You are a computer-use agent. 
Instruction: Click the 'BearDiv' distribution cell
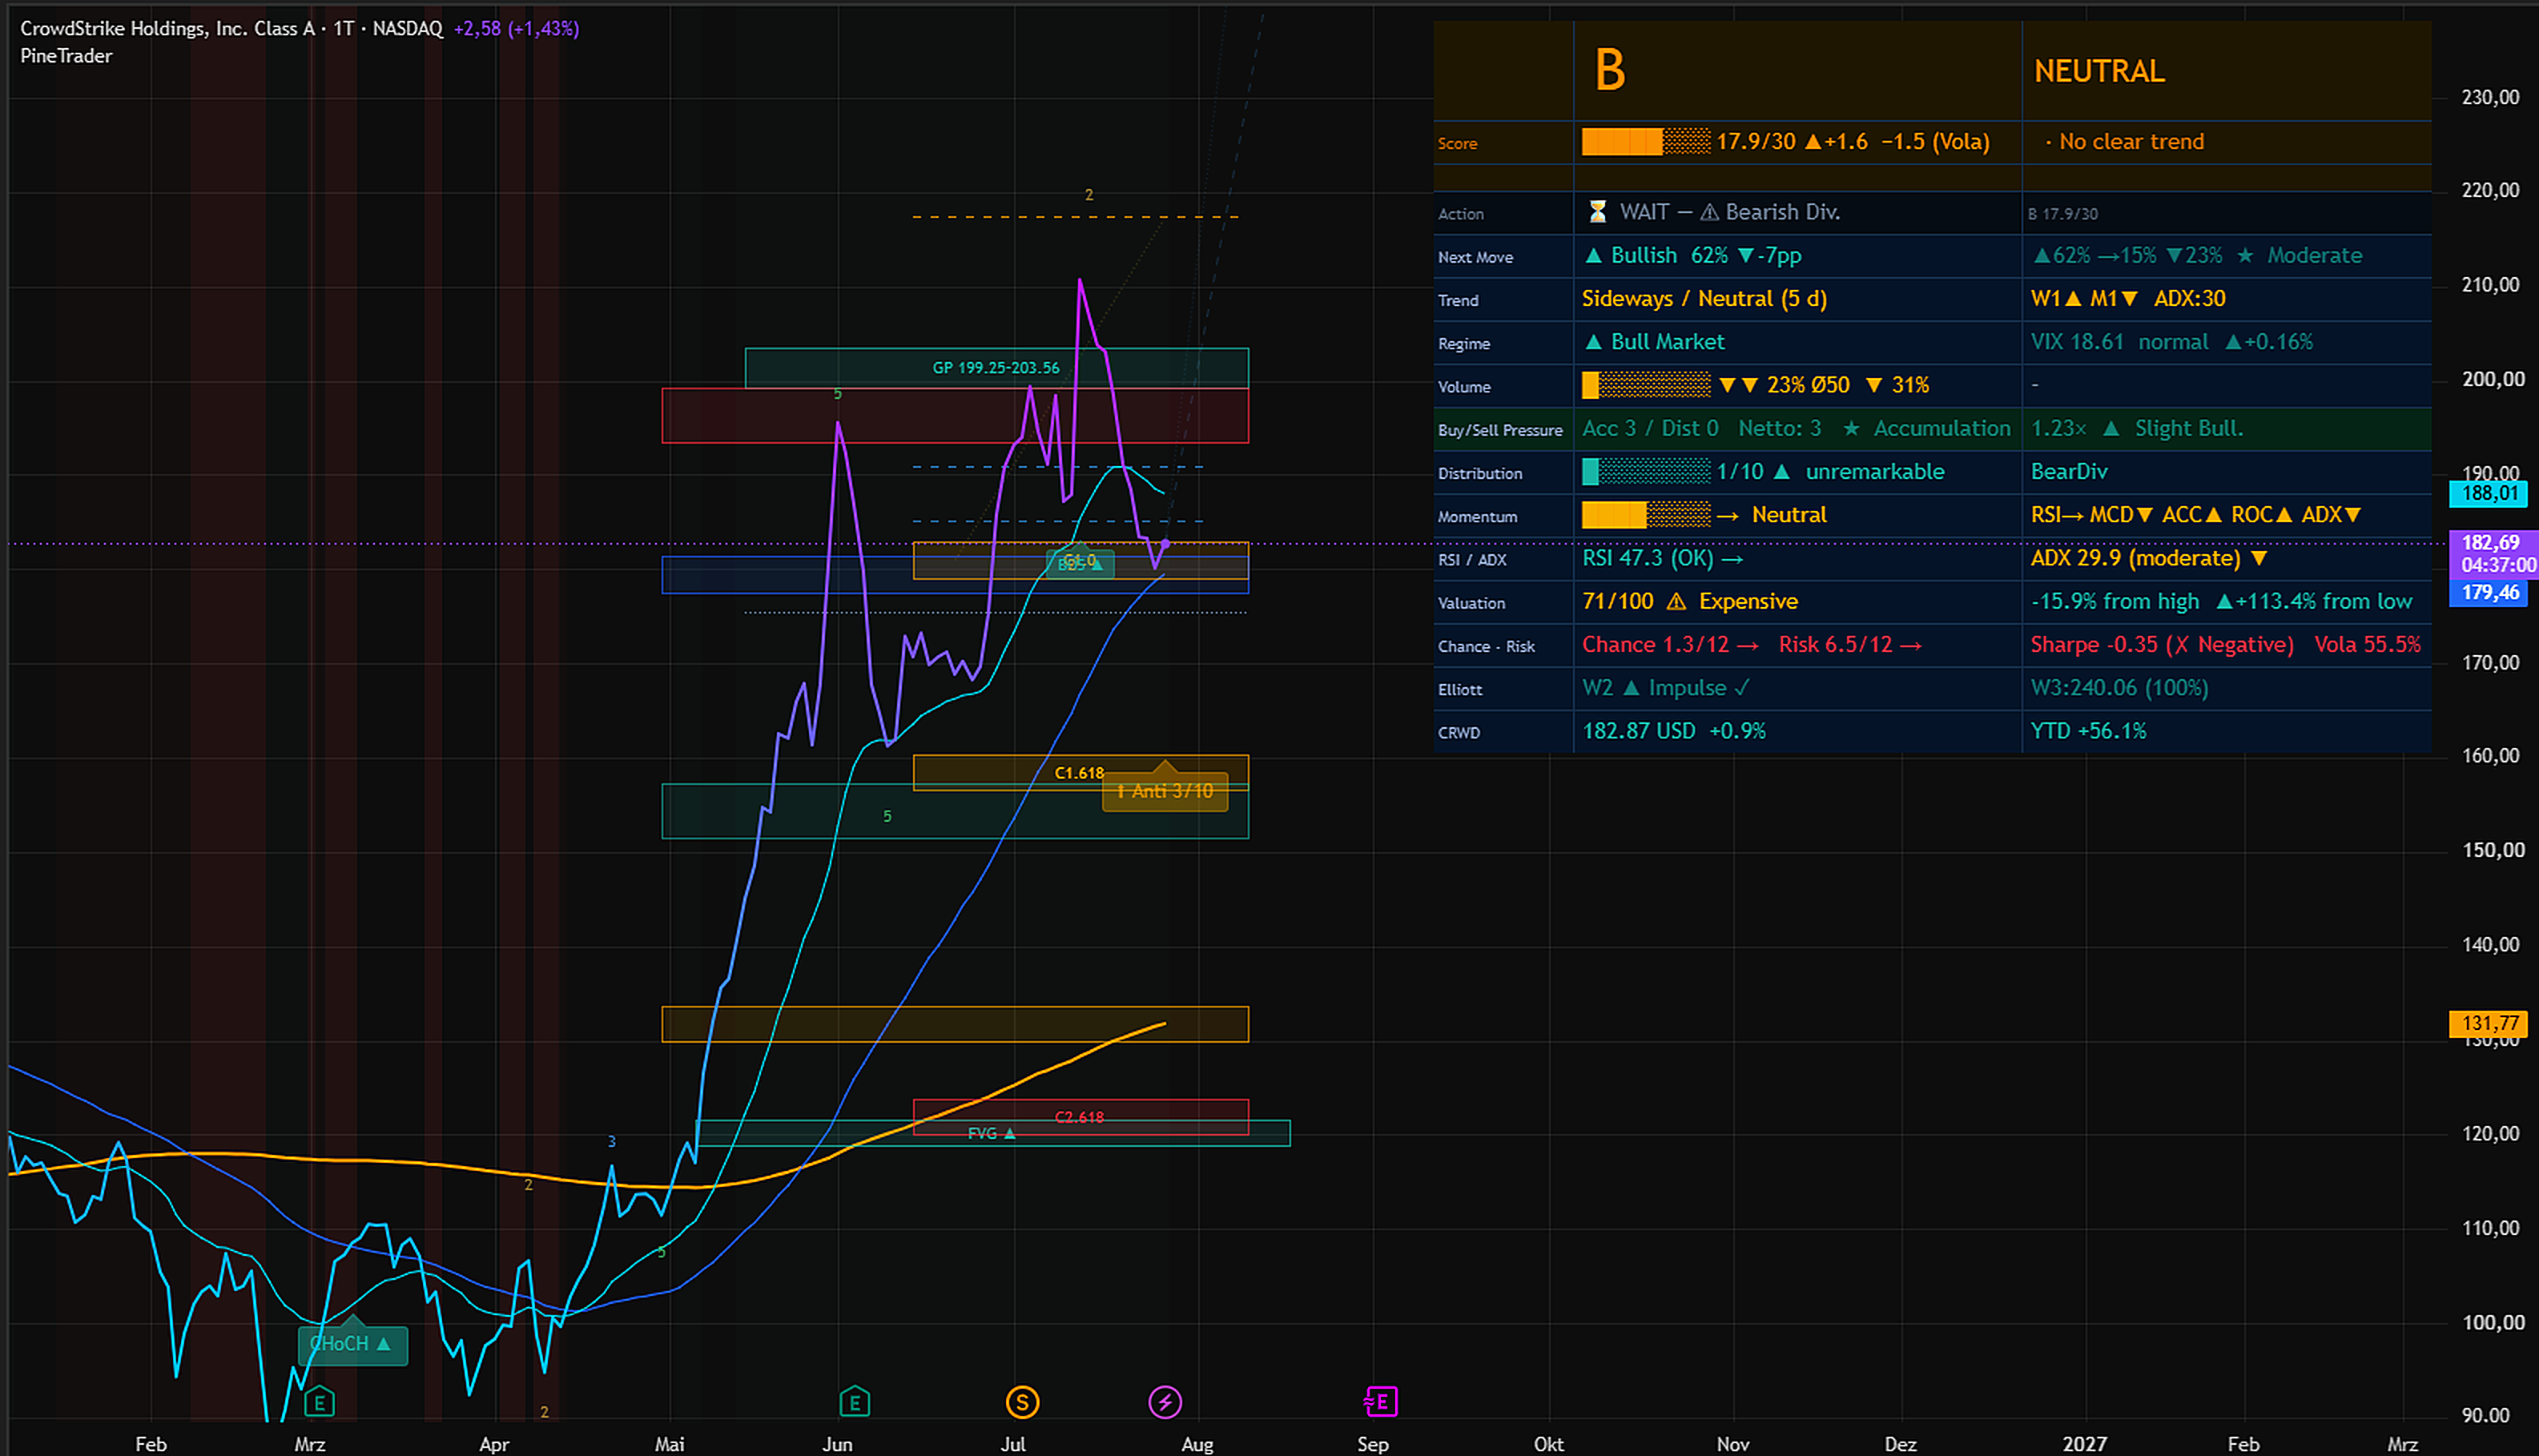(2069, 471)
